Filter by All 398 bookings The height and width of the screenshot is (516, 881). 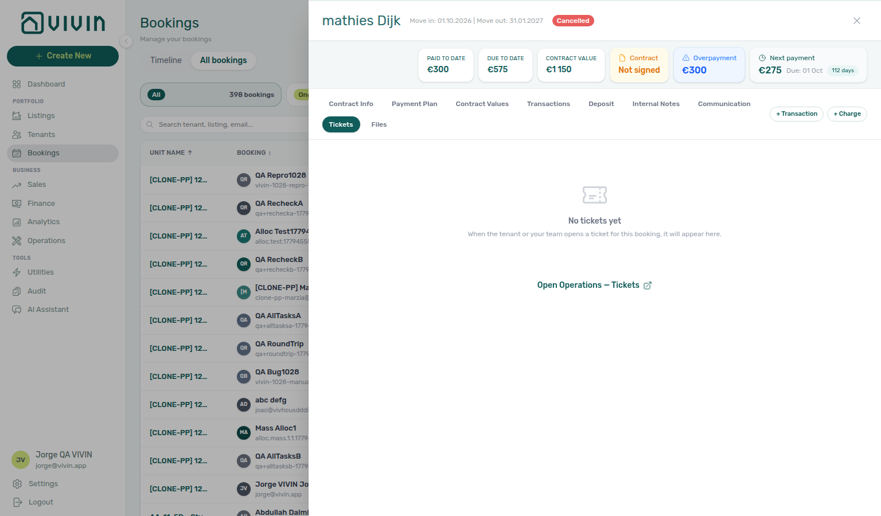coord(210,95)
